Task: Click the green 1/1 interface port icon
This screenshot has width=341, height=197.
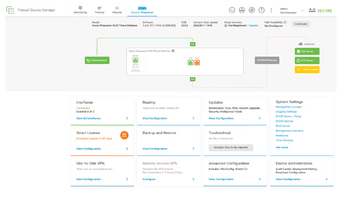Action: pyautogui.click(x=190, y=62)
